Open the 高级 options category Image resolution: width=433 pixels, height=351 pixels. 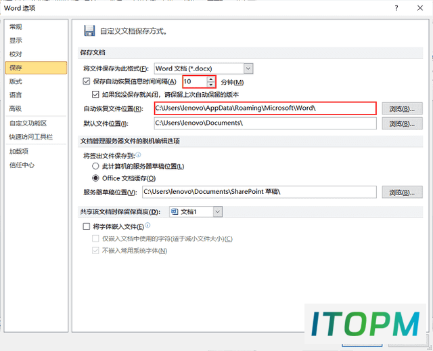[x=16, y=108]
